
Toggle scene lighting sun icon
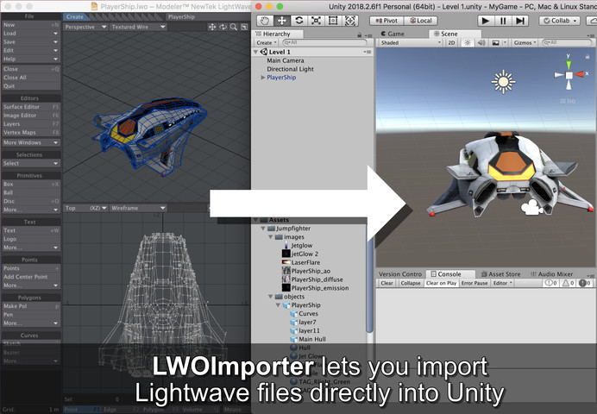click(468, 42)
